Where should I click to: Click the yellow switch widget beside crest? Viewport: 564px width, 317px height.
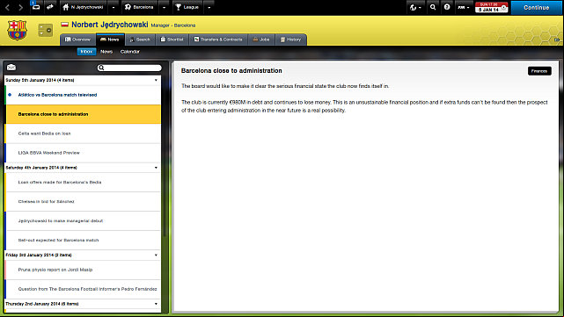tap(46, 30)
